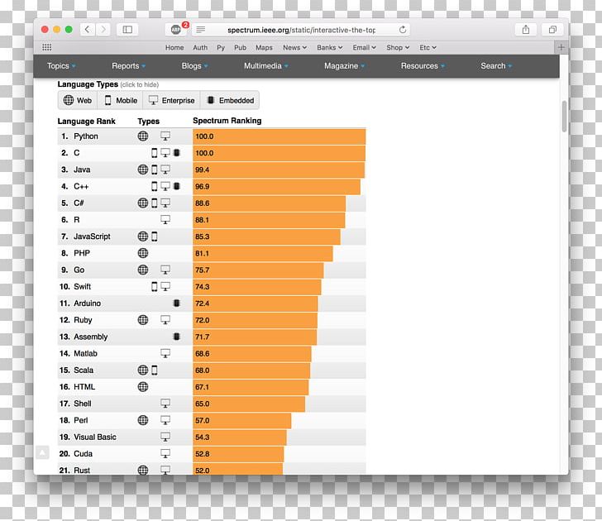The height and width of the screenshot is (521, 602).
Task: Click the Types column header
Action: coord(148,122)
